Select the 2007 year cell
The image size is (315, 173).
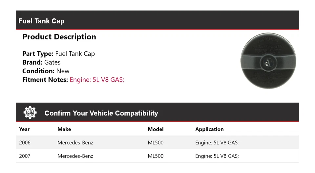[x=25, y=156]
